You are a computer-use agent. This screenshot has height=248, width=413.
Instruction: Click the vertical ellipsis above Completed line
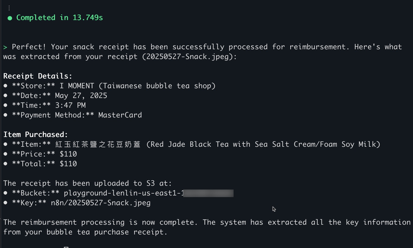[x=9, y=8]
